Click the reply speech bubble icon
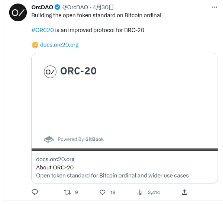Viewport: 223px width, 204px height. pyautogui.click(x=35, y=192)
